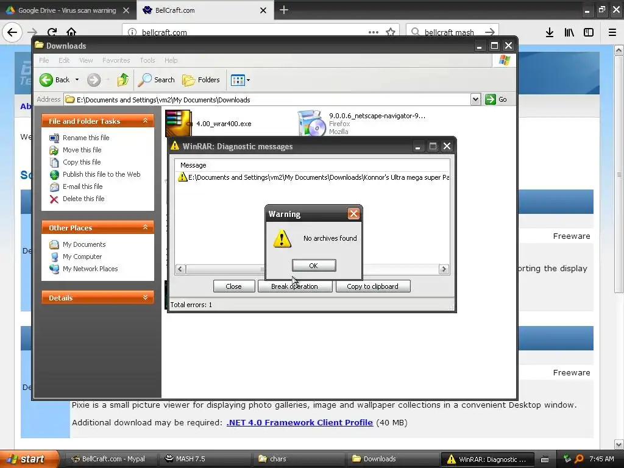Click the Windows Start button

coord(29,459)
